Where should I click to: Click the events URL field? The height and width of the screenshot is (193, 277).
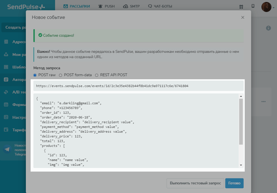tap(138, 86)
